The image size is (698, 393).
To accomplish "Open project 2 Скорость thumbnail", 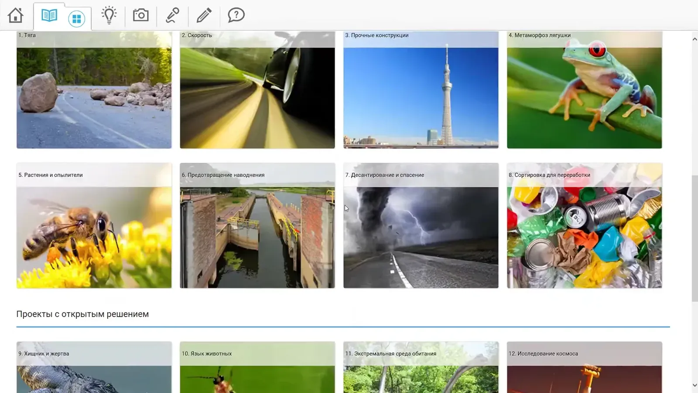I will (257, 90).
